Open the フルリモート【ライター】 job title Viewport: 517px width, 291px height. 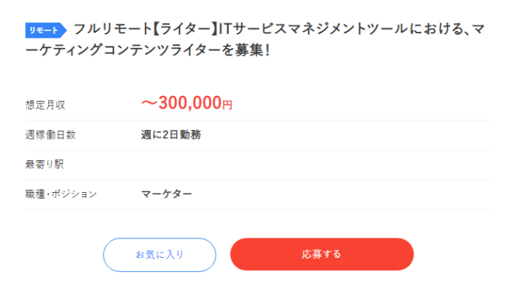point(255,40)
